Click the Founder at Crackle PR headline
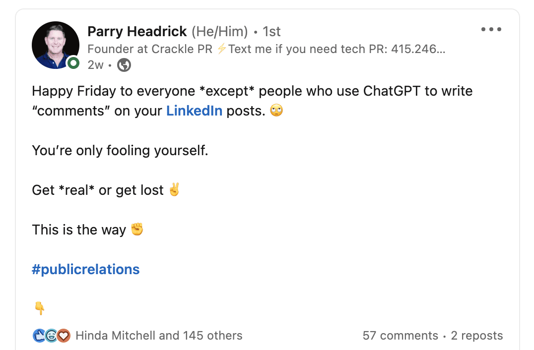This screenshot has width=534, height=350. pos(267,49)
